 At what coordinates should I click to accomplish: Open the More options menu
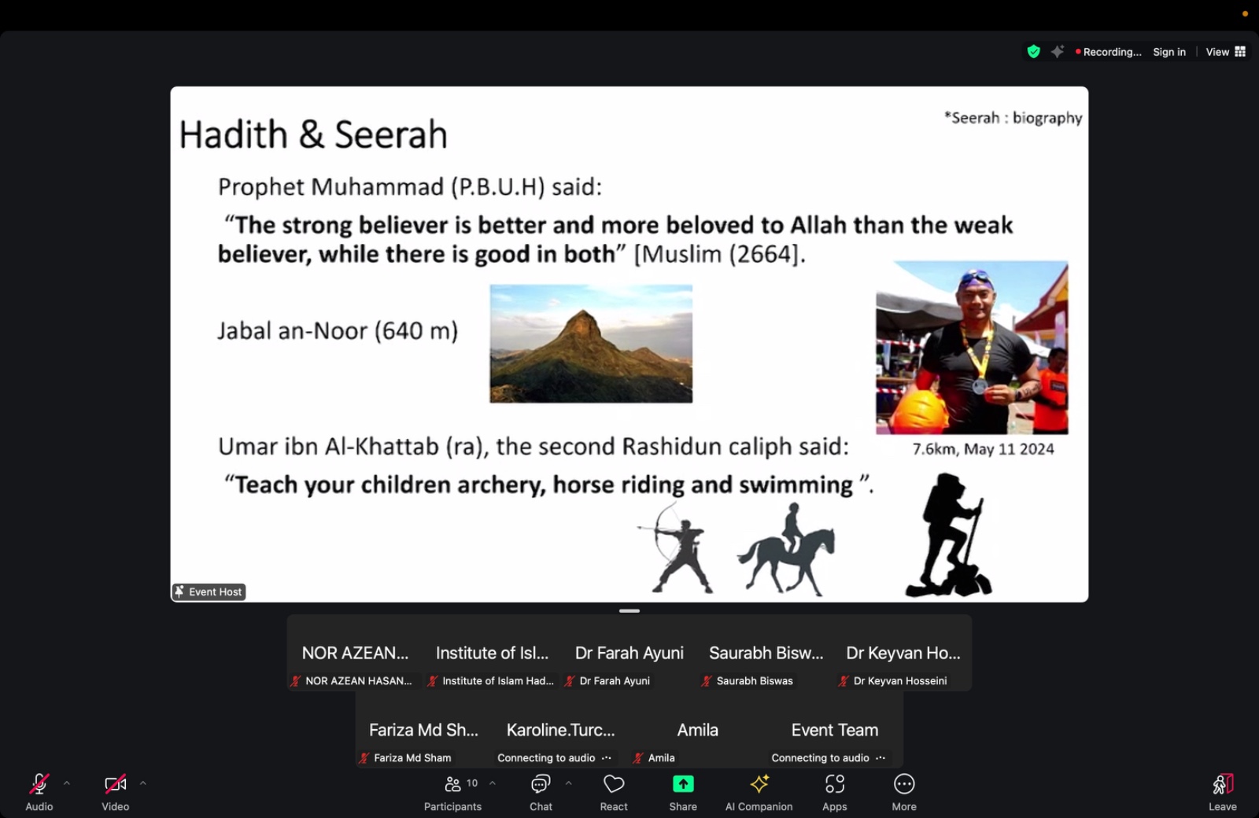coord(904,791)
